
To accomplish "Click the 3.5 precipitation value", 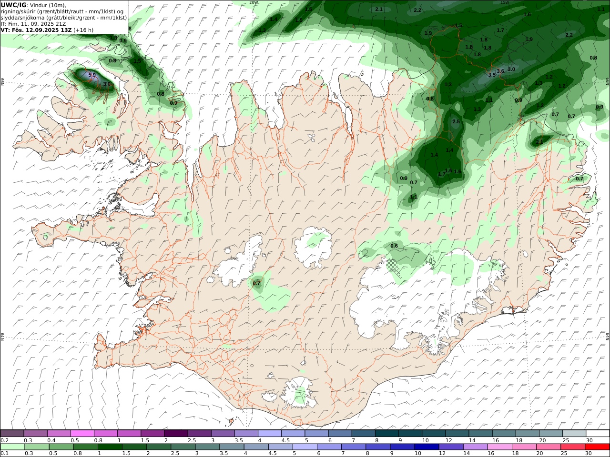I will [x=492, y=75].
